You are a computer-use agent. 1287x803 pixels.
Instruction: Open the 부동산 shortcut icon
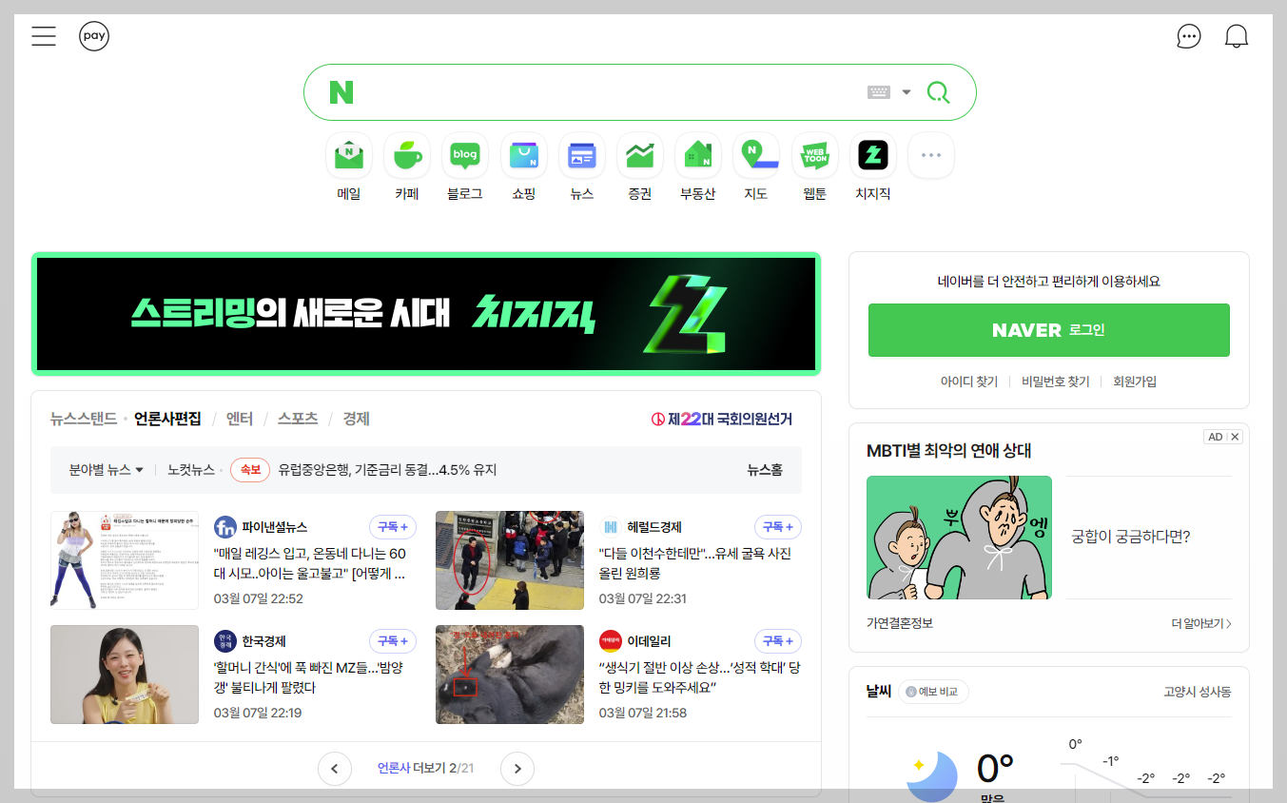(698, 155)
